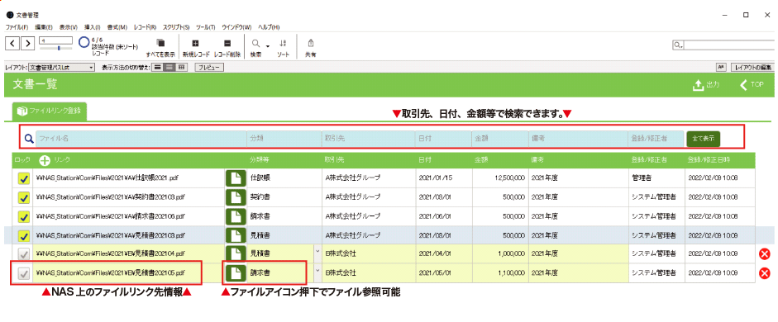Open the レイアウト dropdown 文書管理パスList
778x322 pixels.
[x=61, y=67]
